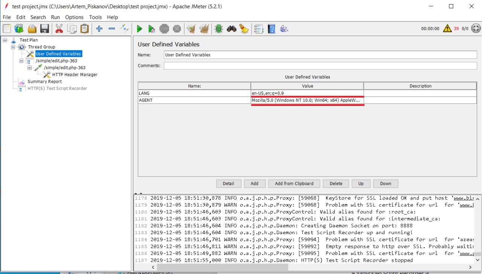Click the Comments input field
The width and height of the screenshot is (482, 274).
[320, 66]
